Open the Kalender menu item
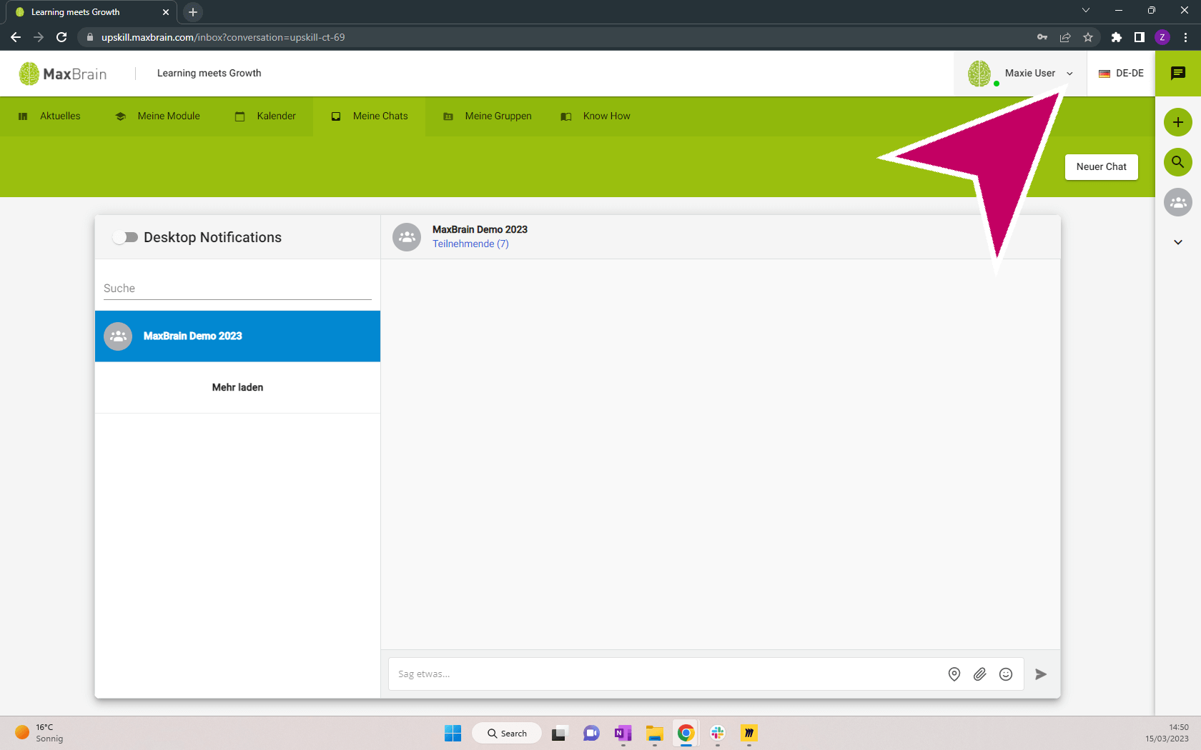Viewport: 1201px width, 750px height. click(265, 116)
